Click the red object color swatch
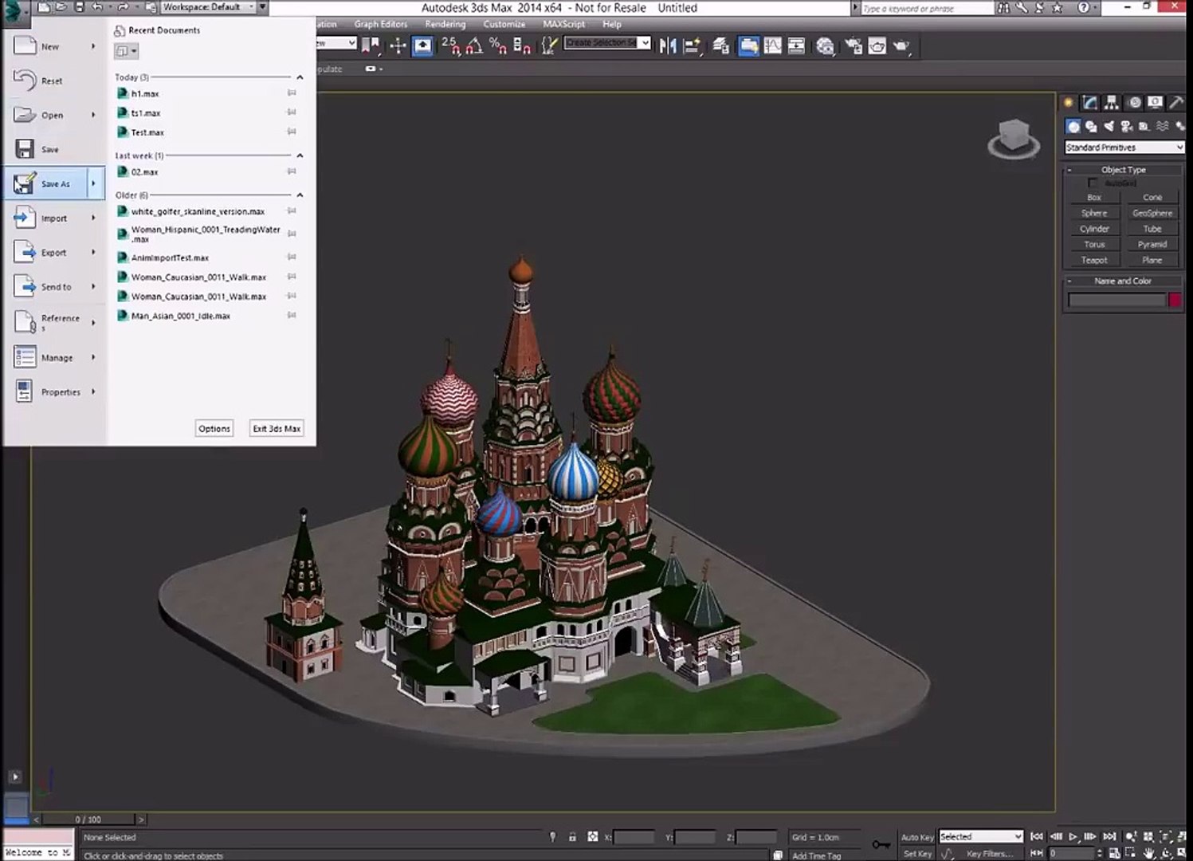Viewport: 1193px width, 861px height. click(x=1174, y=300)
